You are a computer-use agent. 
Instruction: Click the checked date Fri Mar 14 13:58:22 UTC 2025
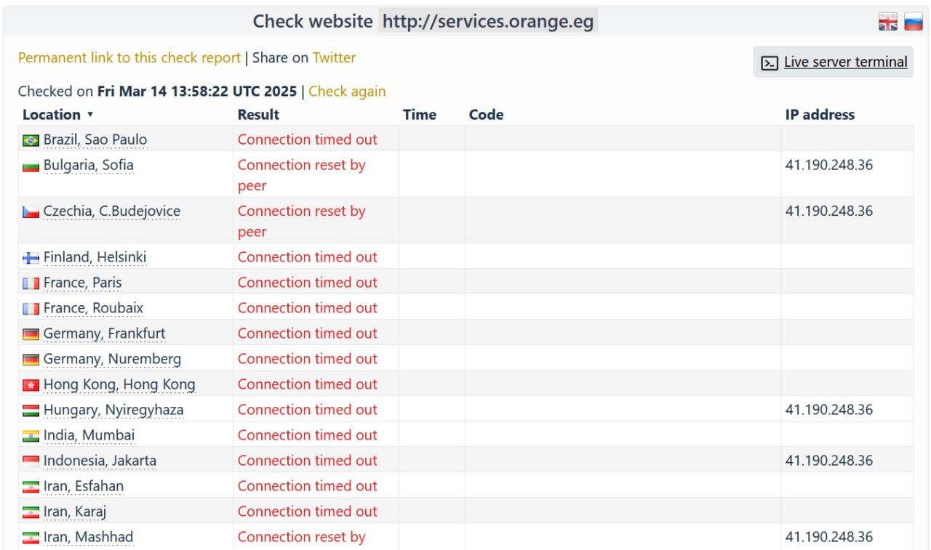click(x=197, y=92)
